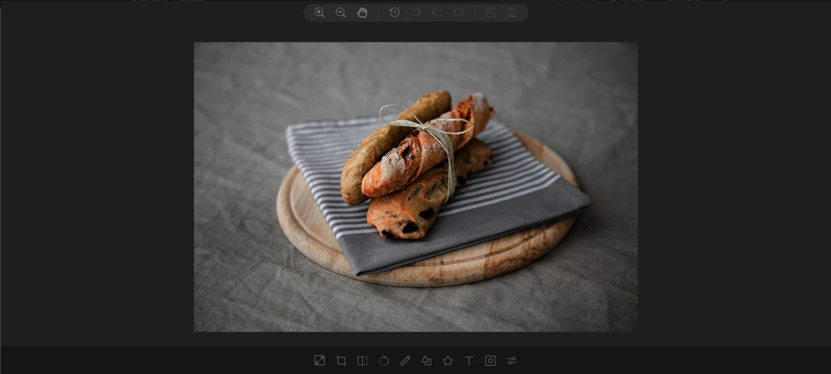This screenshot has width=831, height=374.
Task: Select the Mask tool
Action: [x=490, y=360]
